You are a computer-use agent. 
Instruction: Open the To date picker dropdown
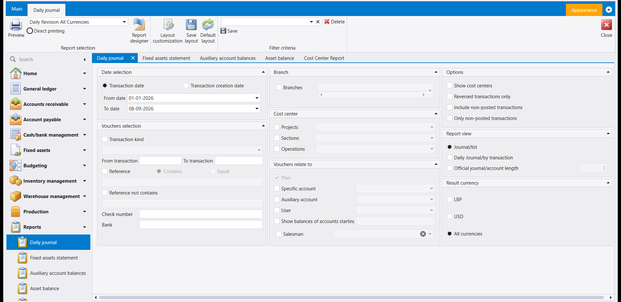tap(257, 108)
